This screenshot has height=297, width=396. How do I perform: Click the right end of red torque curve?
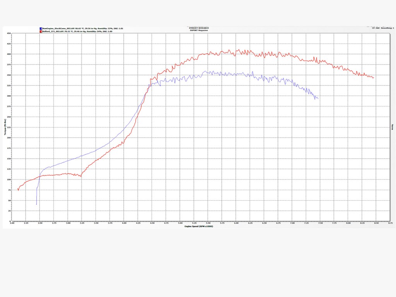[x=374, y=78]
